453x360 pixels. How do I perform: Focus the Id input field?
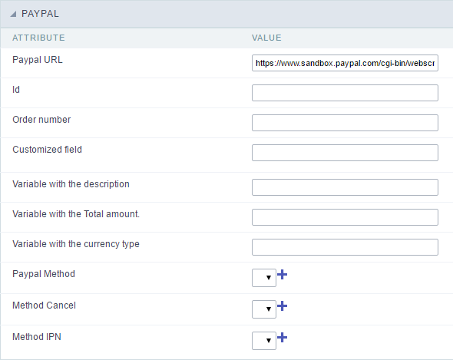tap(345, 93)
